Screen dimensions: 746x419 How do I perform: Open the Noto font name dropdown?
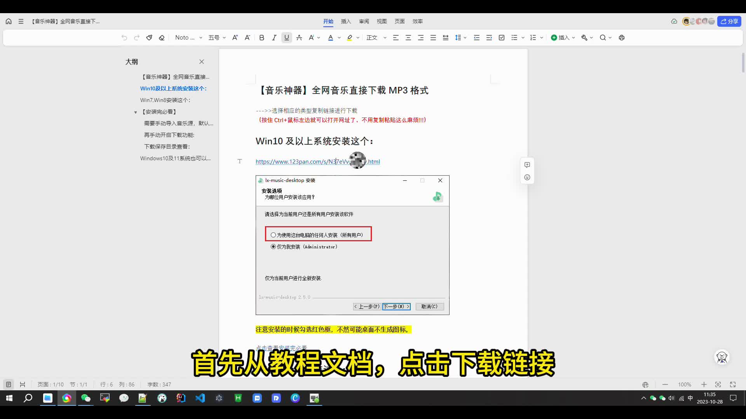[x=189, y=38]
